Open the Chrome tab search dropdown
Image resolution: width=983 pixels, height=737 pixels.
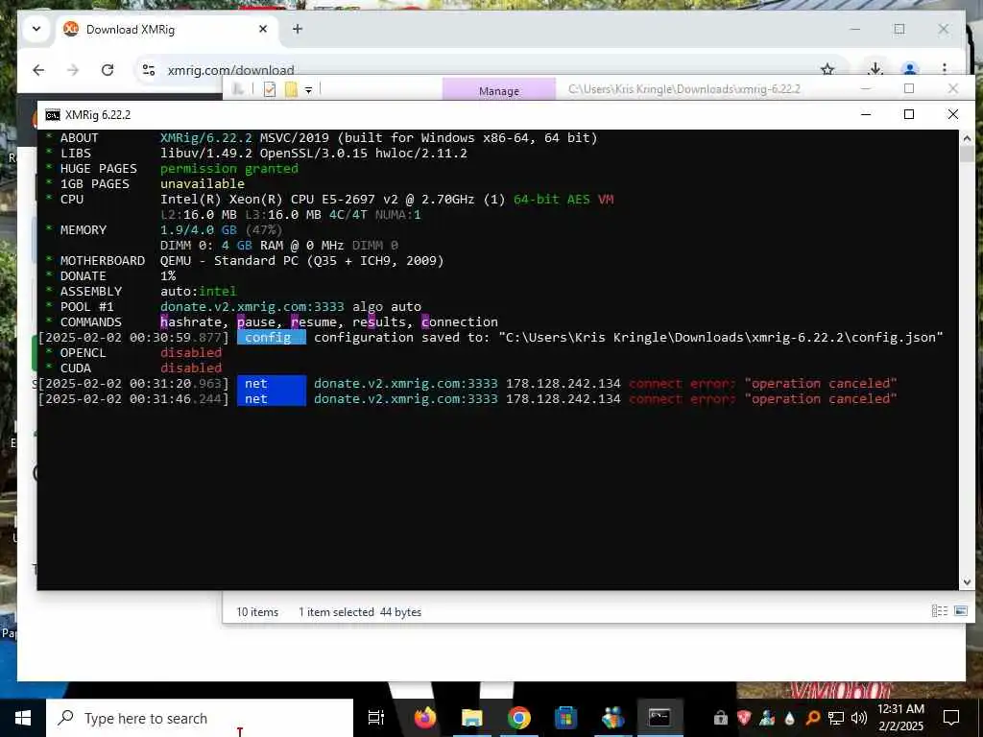click(36, 29)
